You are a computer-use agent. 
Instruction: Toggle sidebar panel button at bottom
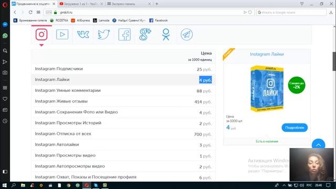(x=5, y=172)
